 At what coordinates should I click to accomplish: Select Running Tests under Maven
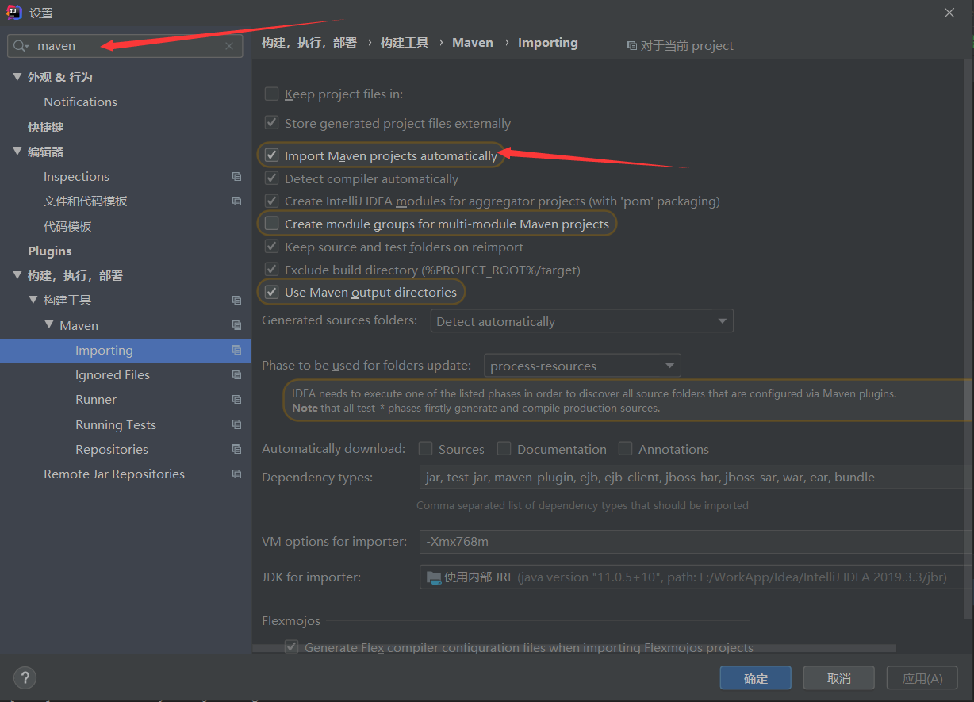pos(116,424)
